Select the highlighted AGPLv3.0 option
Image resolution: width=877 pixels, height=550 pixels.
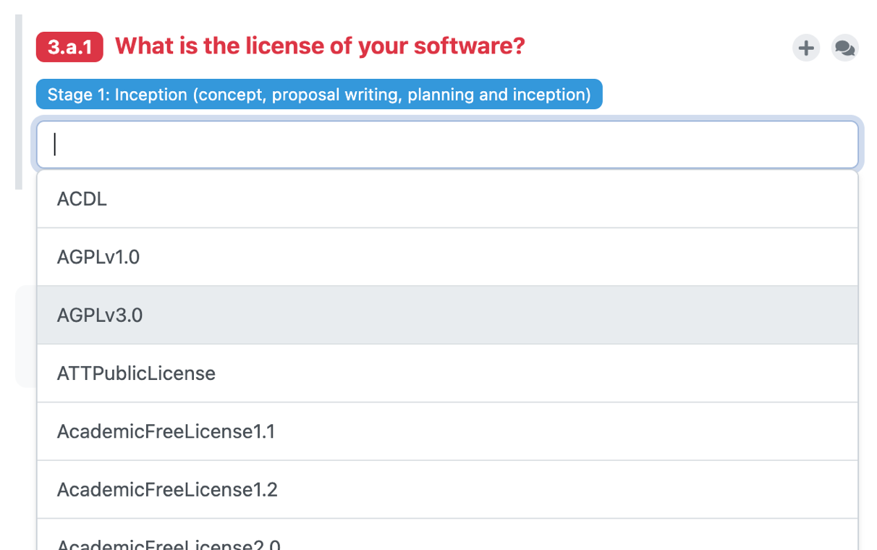(x=100, y=315)
